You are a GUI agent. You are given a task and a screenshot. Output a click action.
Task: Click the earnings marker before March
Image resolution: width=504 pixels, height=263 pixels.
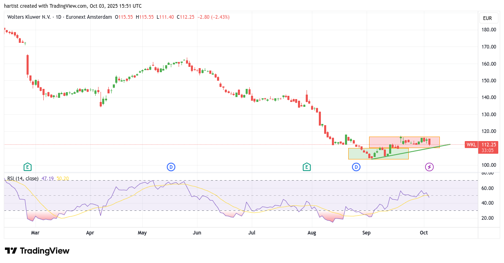27,167
